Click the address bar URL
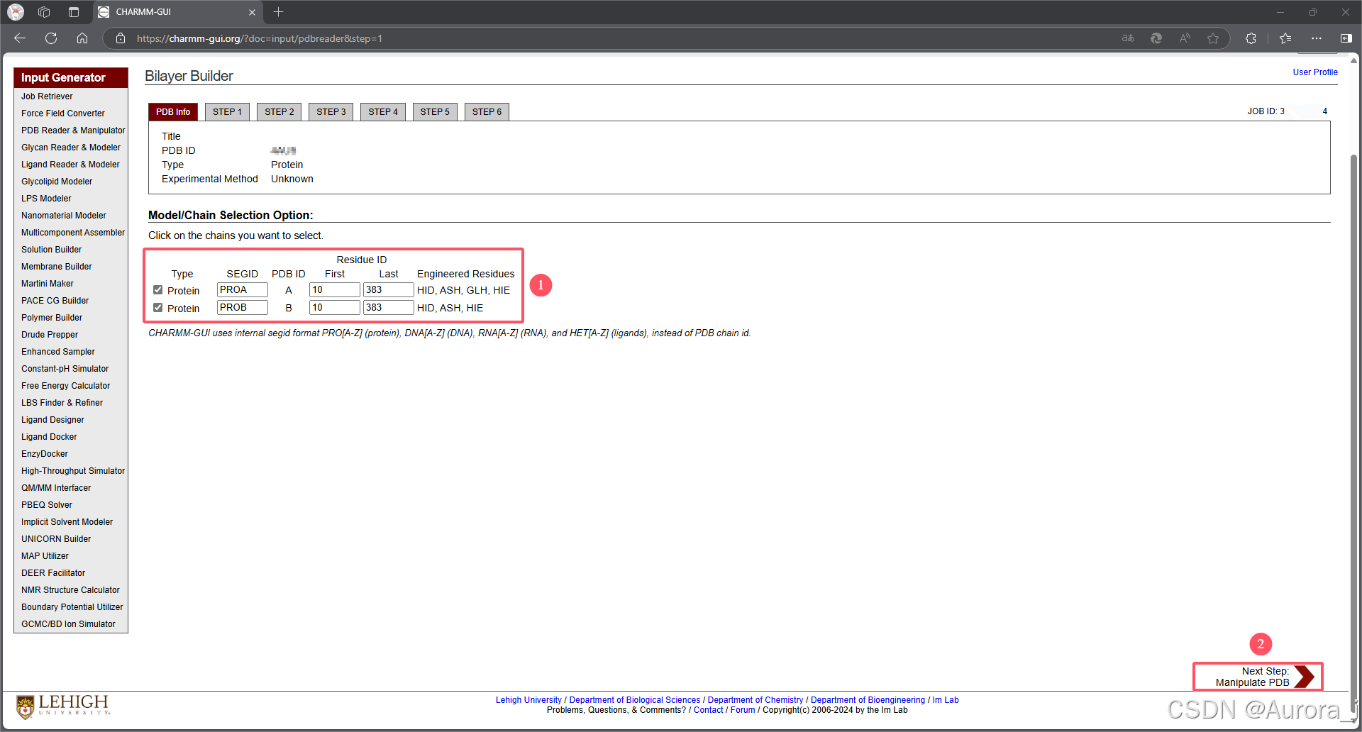The height and width of the screenshot is (732, 1362). (260, 38)
